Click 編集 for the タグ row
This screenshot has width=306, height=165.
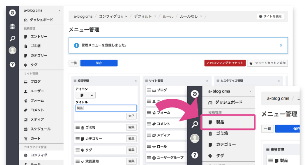click(x=131, y=150)
